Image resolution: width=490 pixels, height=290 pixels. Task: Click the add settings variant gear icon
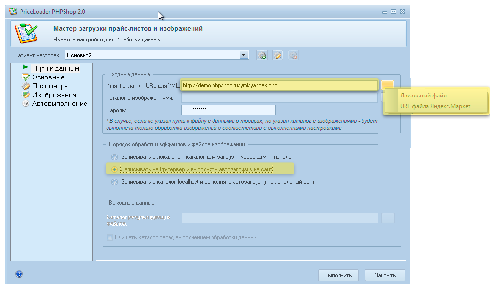click(262, 55)
